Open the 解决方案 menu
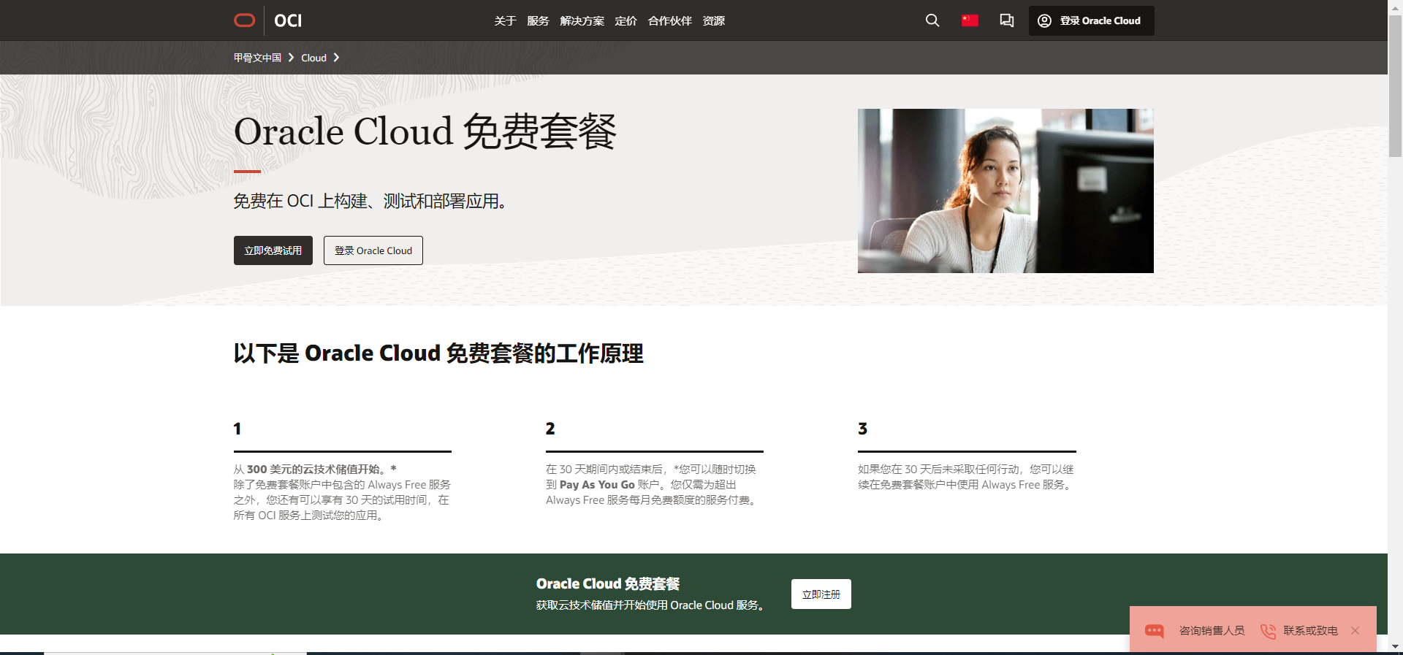 (582, 21)
